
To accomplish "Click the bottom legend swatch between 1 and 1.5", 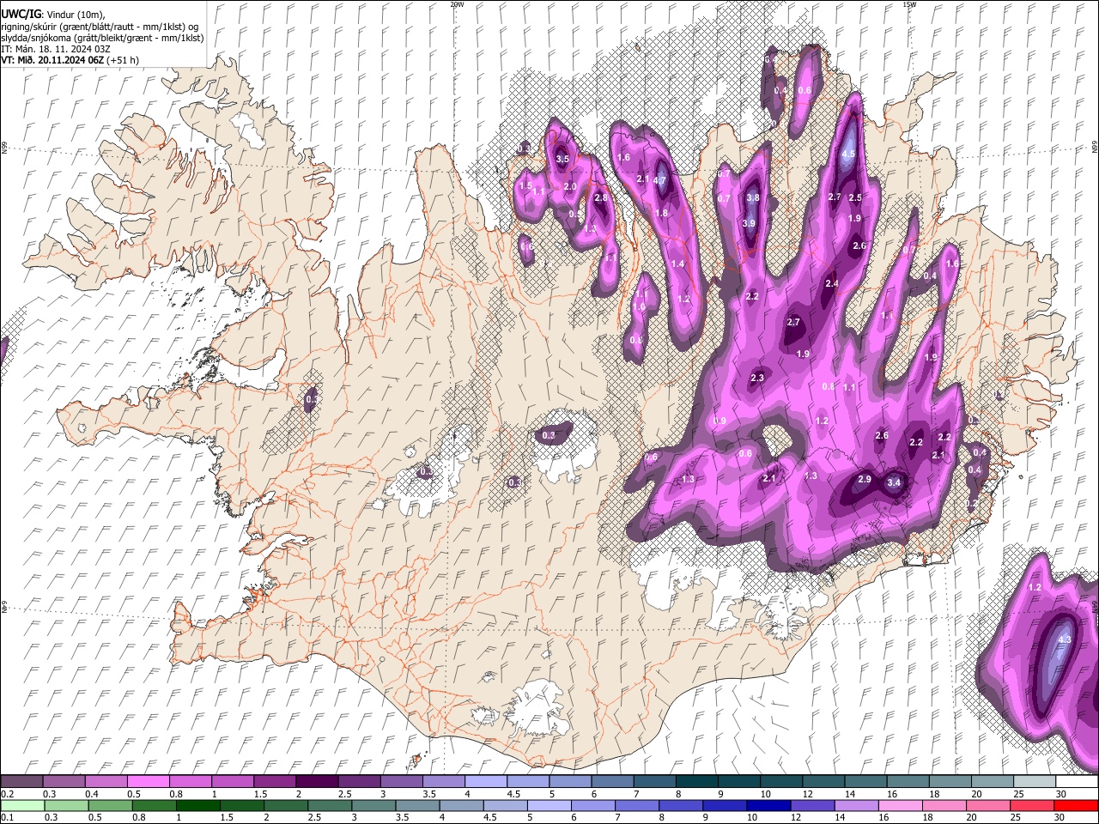I will click(197, 805).
